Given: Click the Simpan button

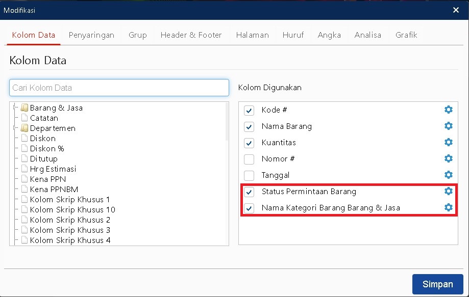Looking at the screenshot, I should [437, 284].
